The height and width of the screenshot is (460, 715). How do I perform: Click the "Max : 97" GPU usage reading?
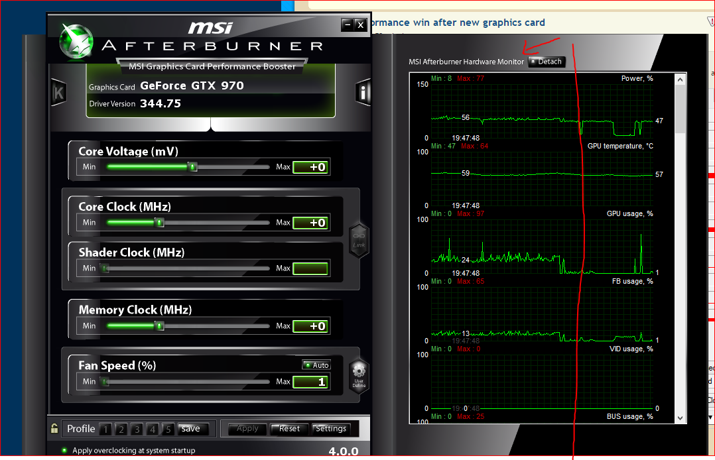point(471,213)
